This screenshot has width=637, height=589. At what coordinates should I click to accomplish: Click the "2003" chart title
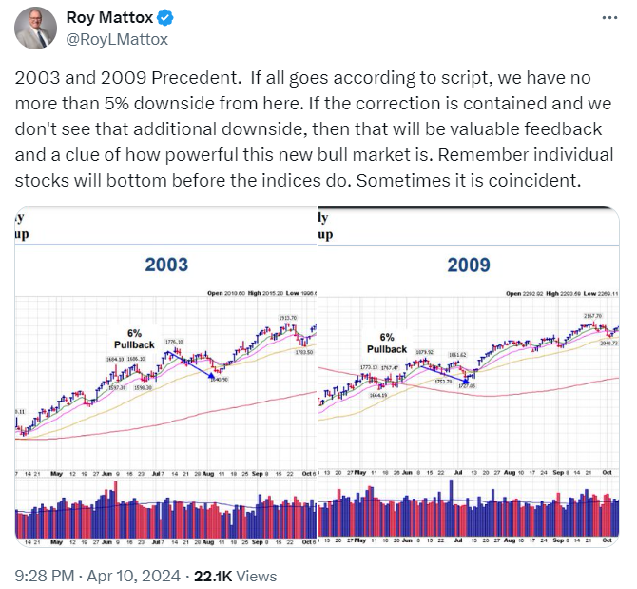(166, 265)
